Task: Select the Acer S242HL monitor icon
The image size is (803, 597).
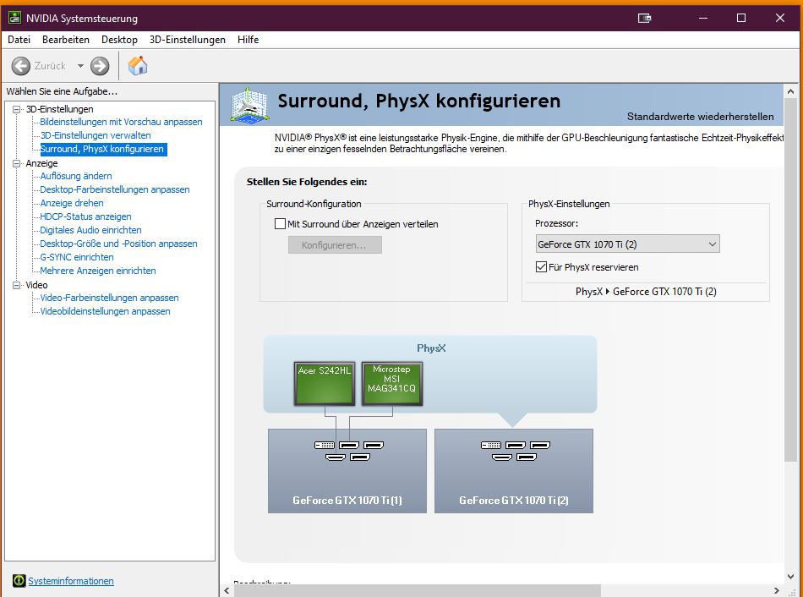Action: tap(325, 384)
